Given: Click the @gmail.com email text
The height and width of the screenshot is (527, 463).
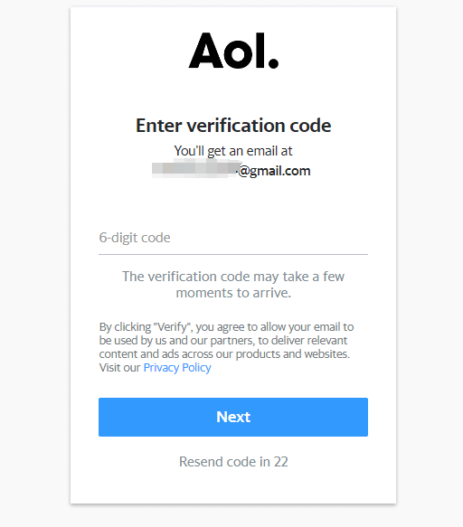Looking at the screenshot, I should click(x=274, y=171).
